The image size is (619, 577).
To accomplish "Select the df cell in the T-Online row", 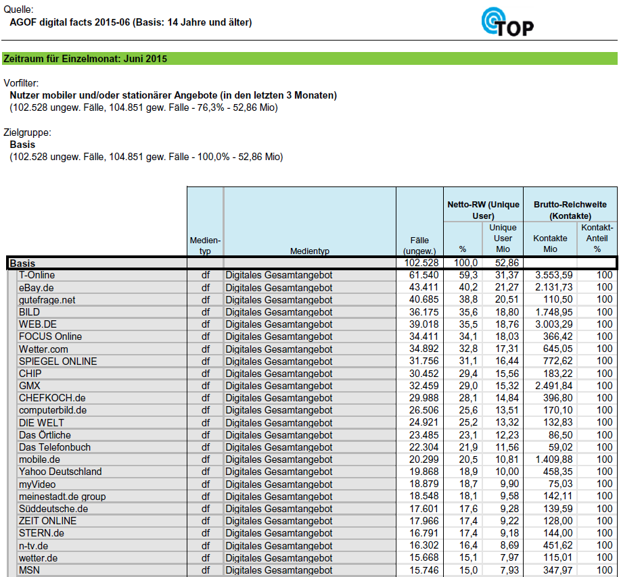I will pos(205,275).
